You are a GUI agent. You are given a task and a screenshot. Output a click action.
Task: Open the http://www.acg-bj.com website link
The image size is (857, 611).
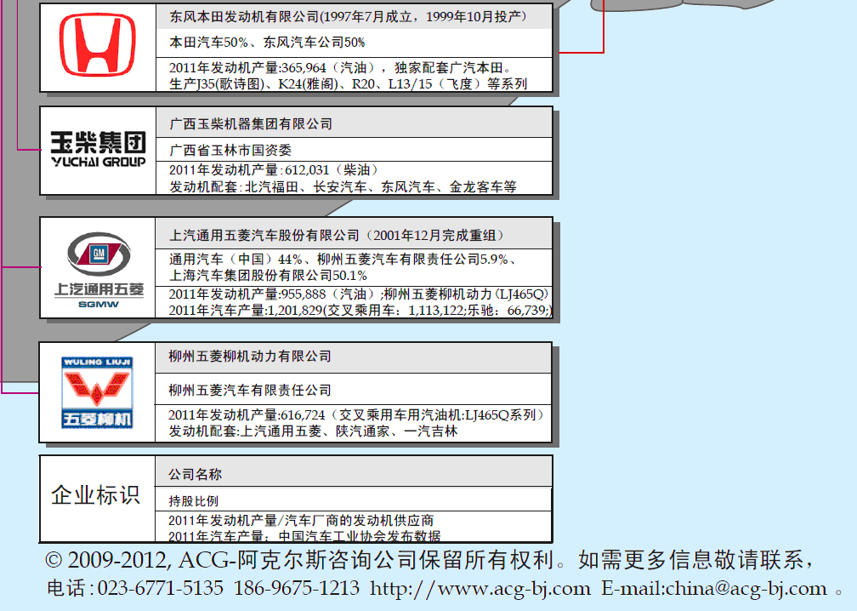point(480,589)
